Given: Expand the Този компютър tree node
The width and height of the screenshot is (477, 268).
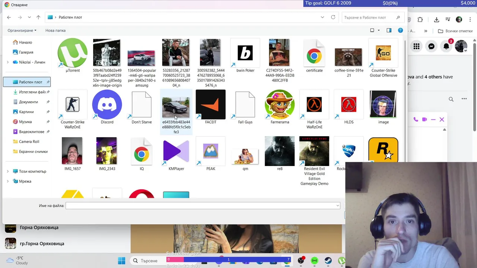Looking at the screenshot, I should pyautogui.click(x=8, y=171).
